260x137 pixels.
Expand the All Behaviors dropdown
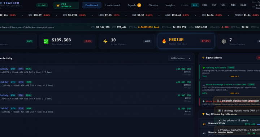(179, 58)
